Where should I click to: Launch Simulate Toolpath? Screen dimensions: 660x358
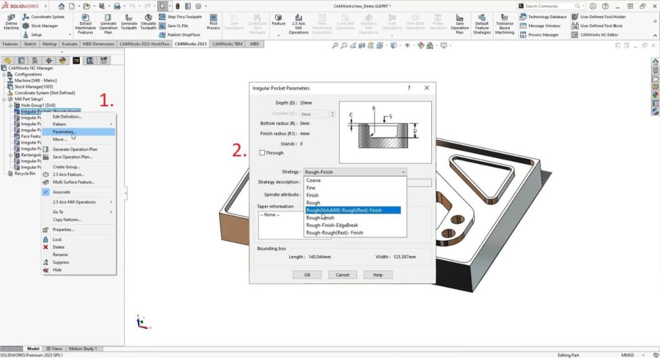tap(148, 22)
